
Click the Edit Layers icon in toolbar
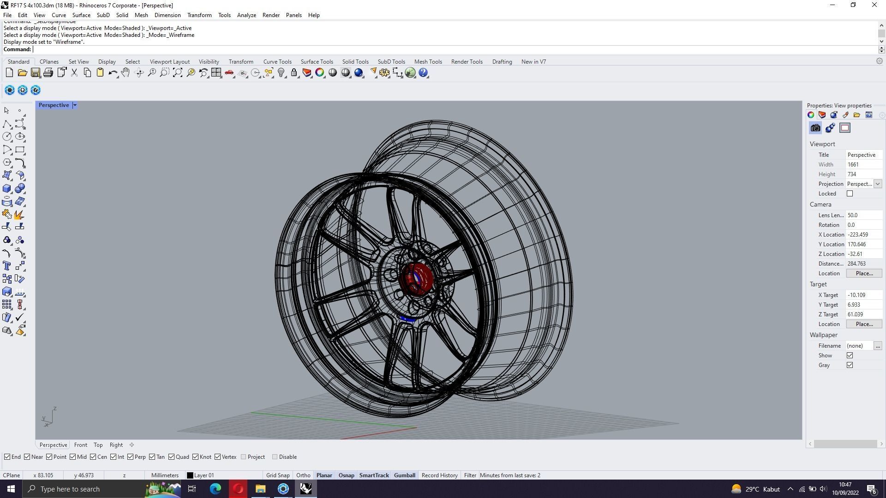307,73
